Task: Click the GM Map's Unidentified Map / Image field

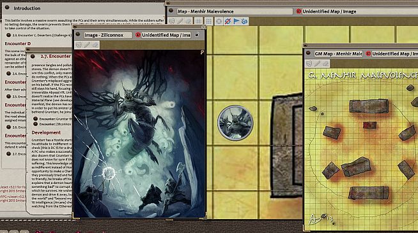Action: coord(394,54)
